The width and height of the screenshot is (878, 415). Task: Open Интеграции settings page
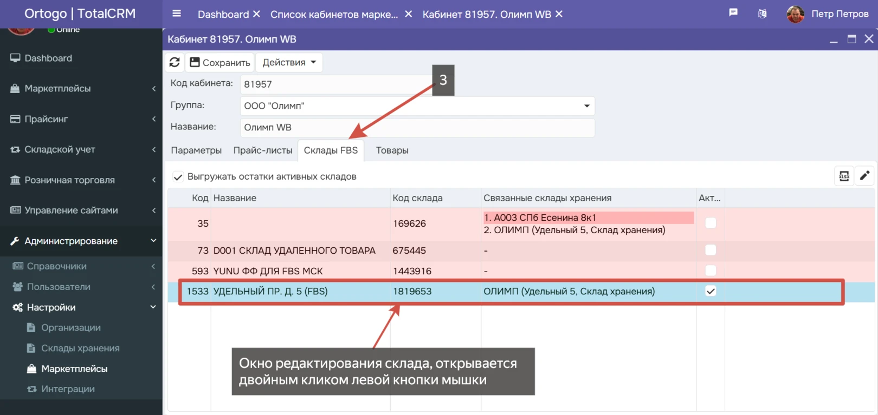point(68,389)
